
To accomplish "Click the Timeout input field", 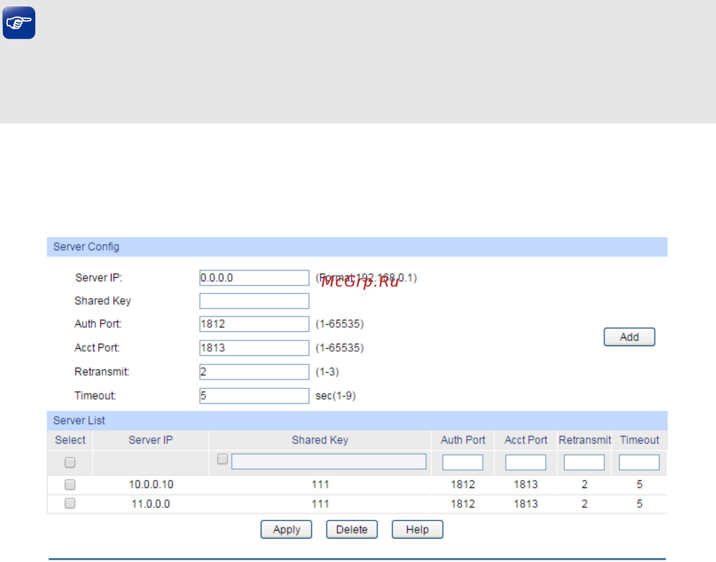I will [254, 396].
